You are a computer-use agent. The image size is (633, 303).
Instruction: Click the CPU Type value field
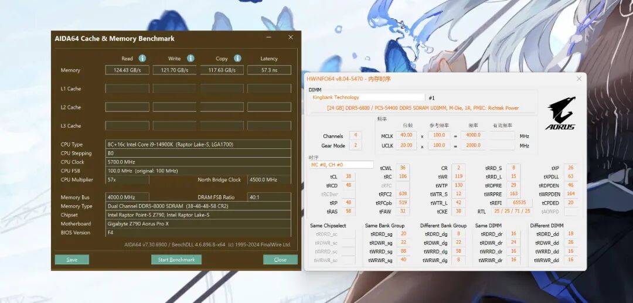[198, 144]
